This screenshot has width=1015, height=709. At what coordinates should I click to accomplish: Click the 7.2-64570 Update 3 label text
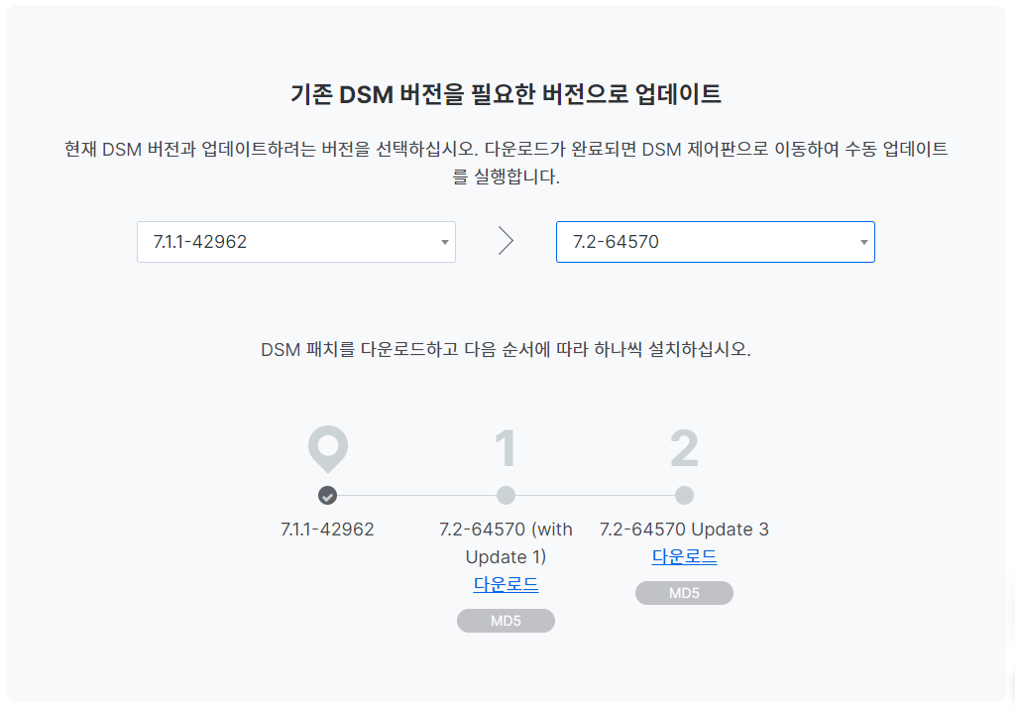(x=684, y=530)
